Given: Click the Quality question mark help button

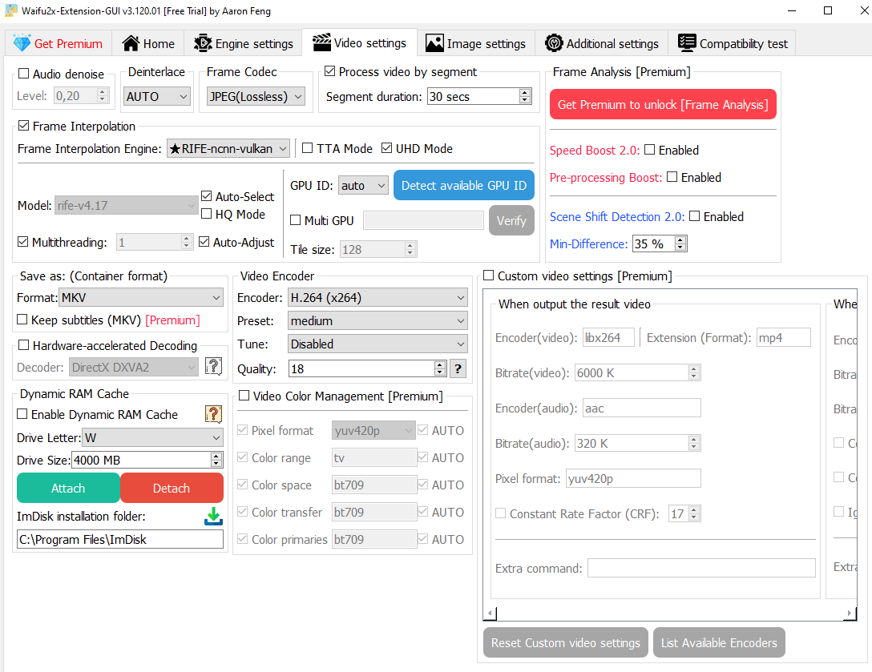Looking at the screenshot, I should [458, 369].
